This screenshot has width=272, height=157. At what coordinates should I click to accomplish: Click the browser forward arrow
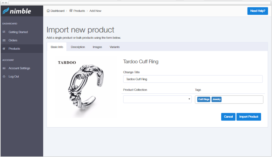[x=6, y=3]
